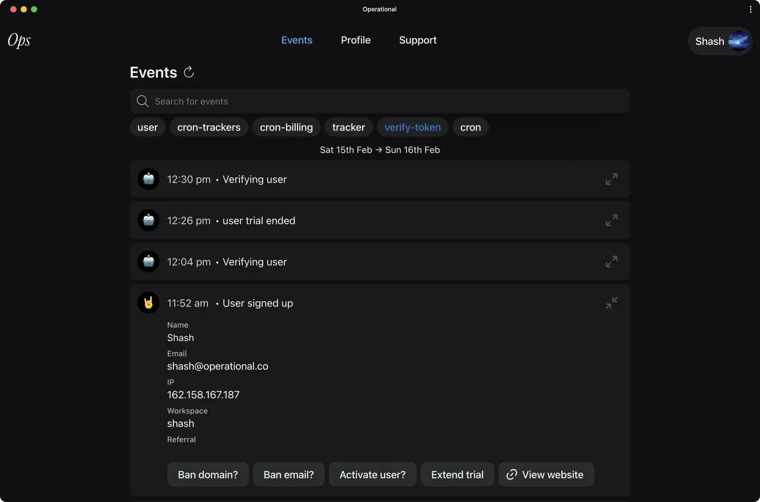The image size is (760, 502).
Task: Switch to the Profile tab
Action: click(355, 40)
